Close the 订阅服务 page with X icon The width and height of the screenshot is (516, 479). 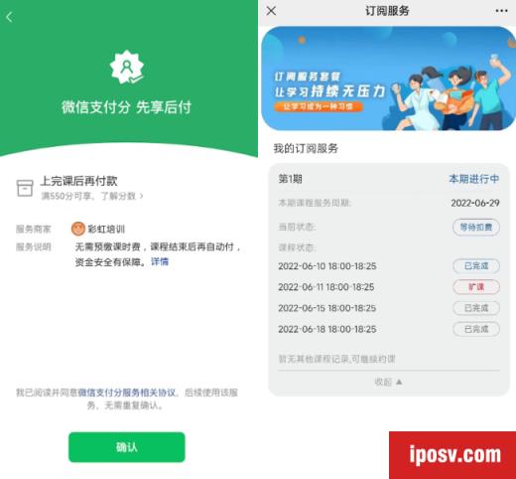[x=271, y=11]
